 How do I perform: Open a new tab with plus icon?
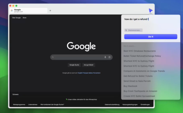[x=50, y=11]
